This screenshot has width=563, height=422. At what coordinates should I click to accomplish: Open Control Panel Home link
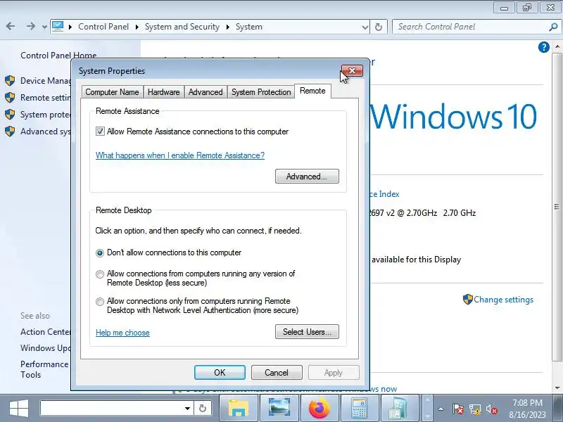pyautogui.click(x=58, y=56)
